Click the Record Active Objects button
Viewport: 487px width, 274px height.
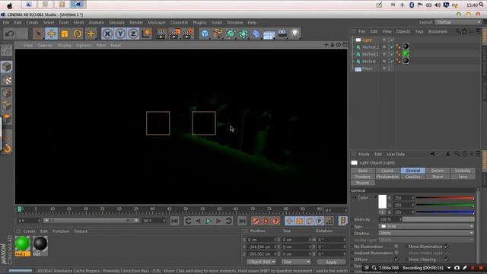click(x=256, y=221)
